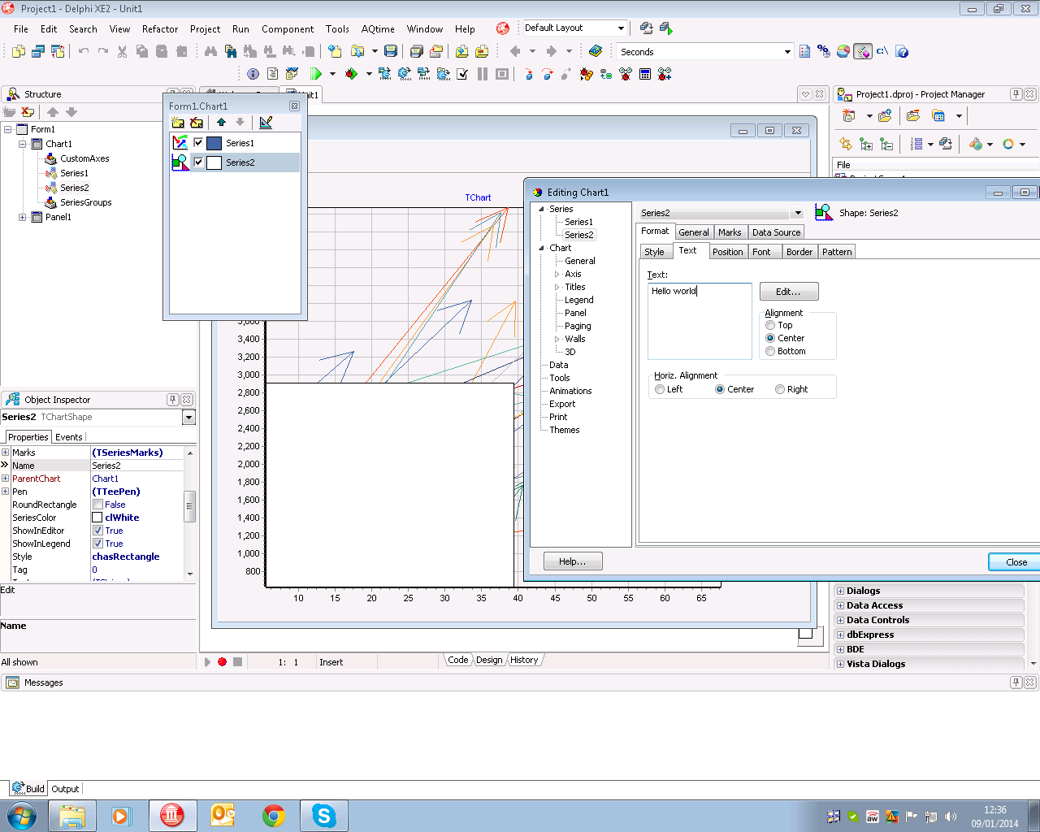Click the Pause toolbar icon
Image resolution: width=1040 pixels, height=832 pixels.
click(483, 74)
